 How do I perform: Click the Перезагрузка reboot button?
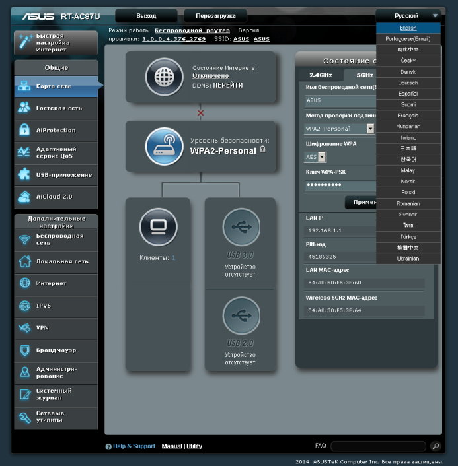pos(215,16)
